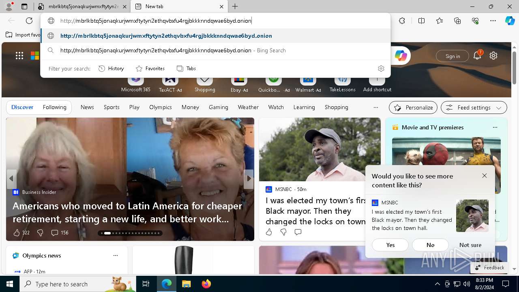Answer No in content popup

pos(431,245)
